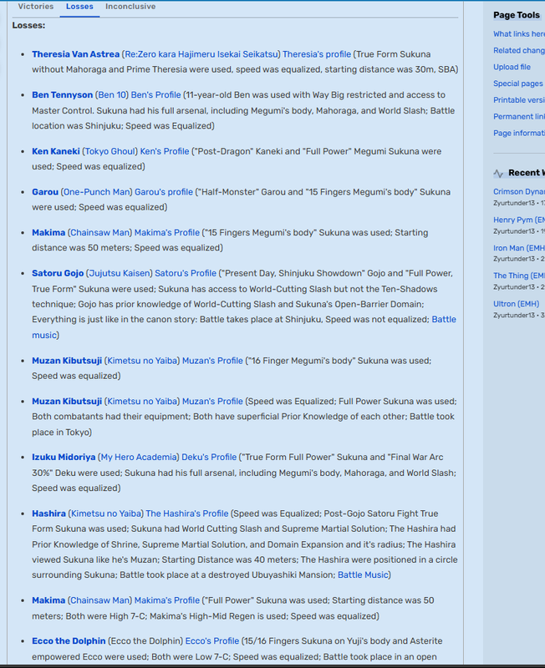Open Makima's Profile in 15 Fingers entry
Viewport: 545px width, 668px height.
point(166,233)
